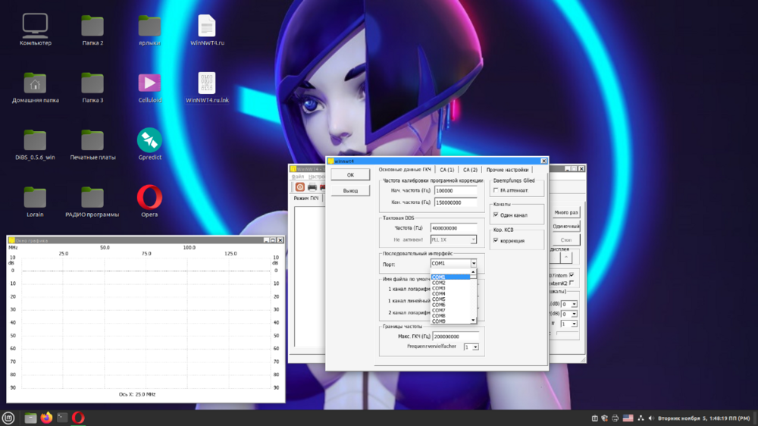Toggle the коррекция checkbox
This screenshot has height=426, width=758.
pos(496,240)
